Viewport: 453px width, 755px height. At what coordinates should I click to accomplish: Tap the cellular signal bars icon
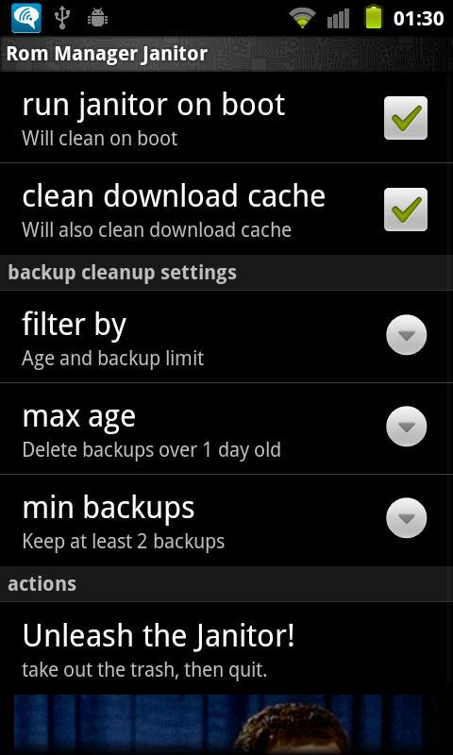click(x=338, y=19)
